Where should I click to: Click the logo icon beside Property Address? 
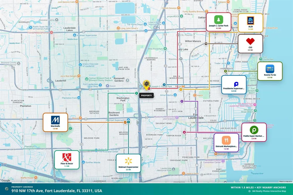[7, 189]
